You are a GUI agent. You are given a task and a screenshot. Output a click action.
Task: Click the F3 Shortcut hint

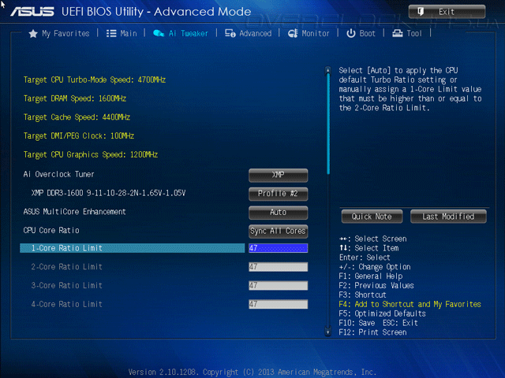click(x=362, y=295)
